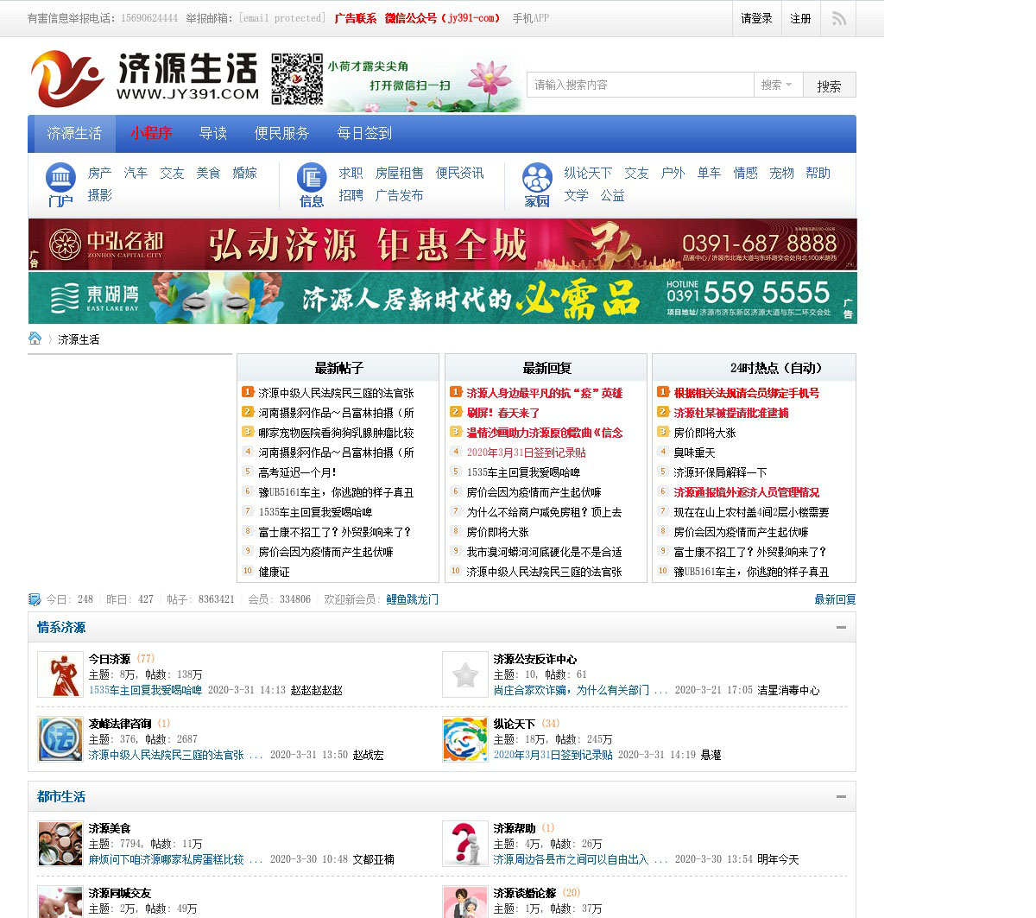Viewport: 1036px width, 918px height.
Task: Open post 高考延迟一个月!
Action: (298, 472)
